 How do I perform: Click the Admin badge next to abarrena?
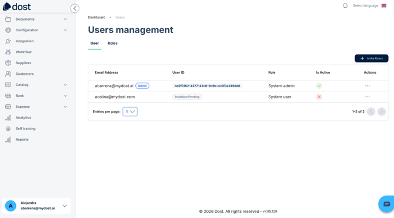tap(142, 86)
